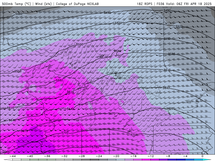Click the 5730 height contour label
The width and height of the screenshot is (215, 161).
(95, 147)
